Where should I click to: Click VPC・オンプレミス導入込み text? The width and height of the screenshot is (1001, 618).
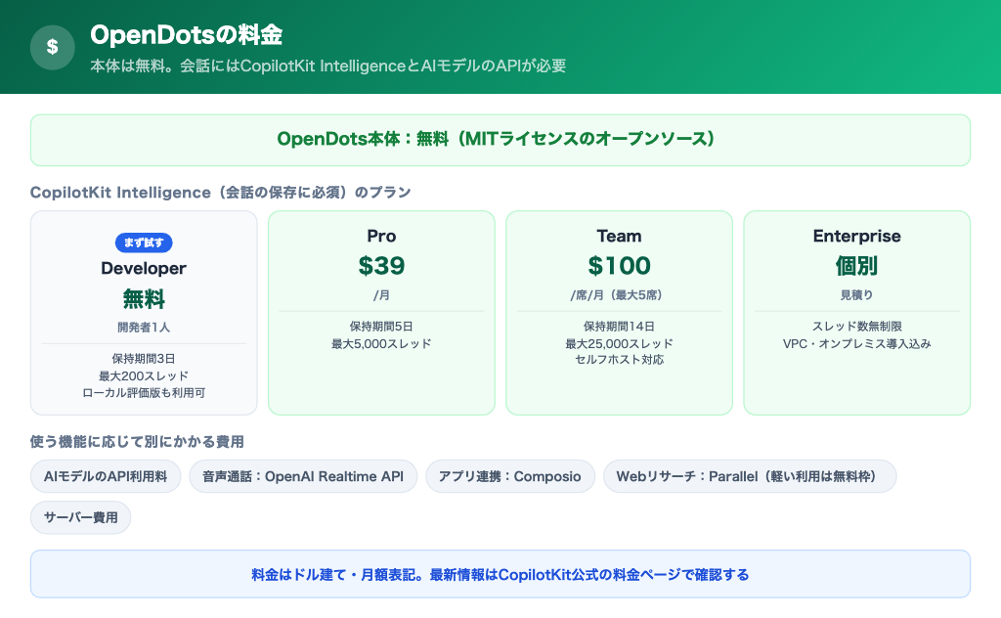click(856, 343)
